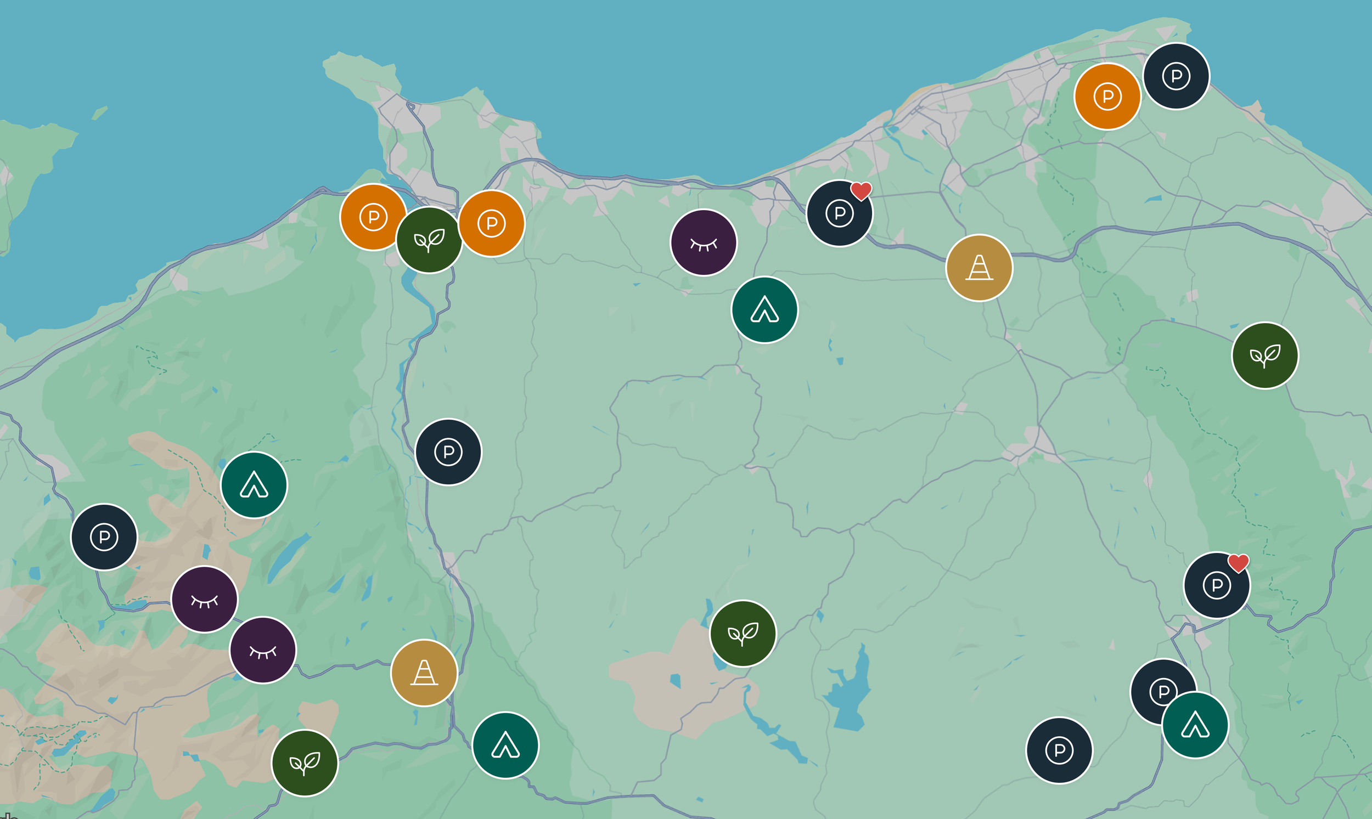Click the tan traffic cone marker on the northern road
This screenshot has width=1372, height=819.
tap(979, 268)
